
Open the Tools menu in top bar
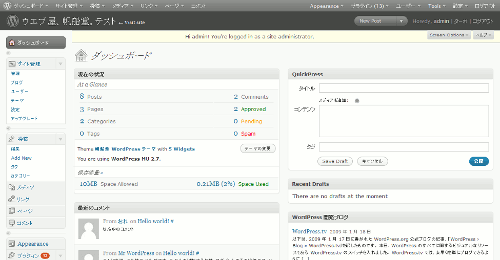click(437, 6)
